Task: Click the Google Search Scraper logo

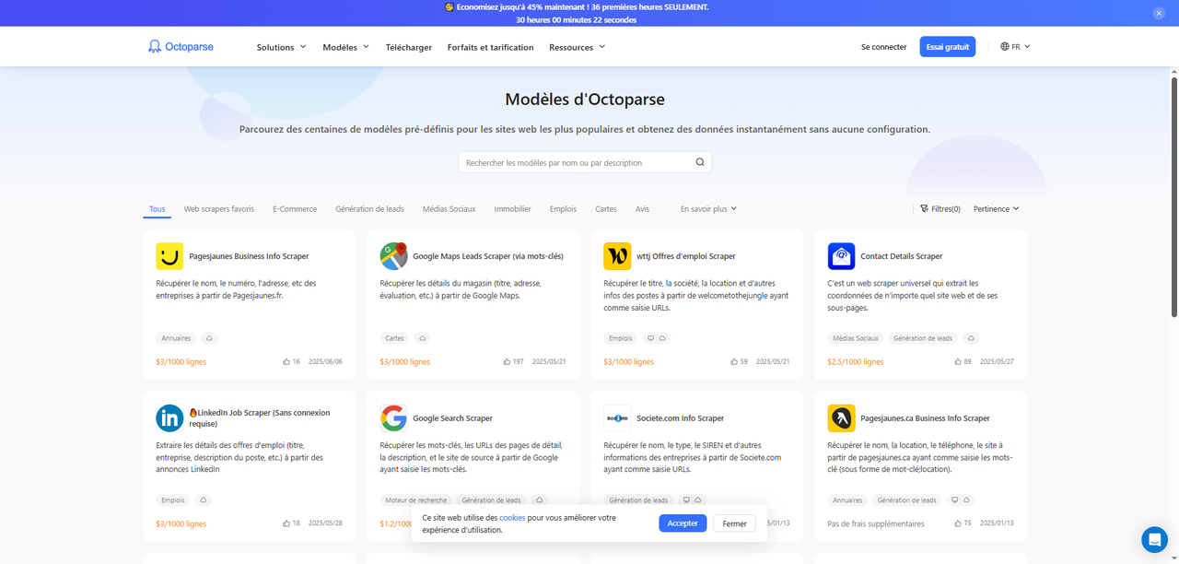Action: [393, 418]
